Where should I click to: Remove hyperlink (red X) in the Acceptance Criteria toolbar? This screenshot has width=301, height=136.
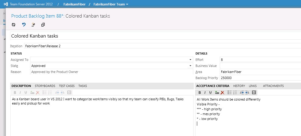[x=222, y=93]
